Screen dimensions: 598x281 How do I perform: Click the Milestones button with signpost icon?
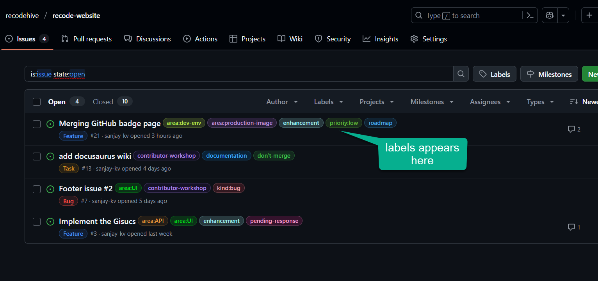(x=549, y=74)
